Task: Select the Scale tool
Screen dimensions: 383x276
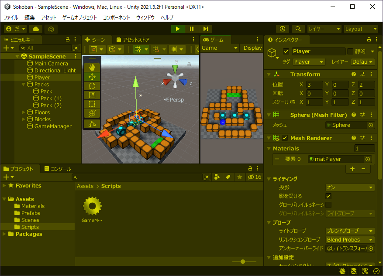Action: pyautogui.click(x=92, y=95)
